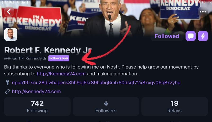Viewport: 212px width, 122px height.
Task: Tap the Robert F. Kennedy Jr display name
Action: [x=48, y=50]
